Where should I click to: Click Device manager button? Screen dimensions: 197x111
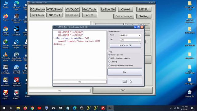point(124,16)
